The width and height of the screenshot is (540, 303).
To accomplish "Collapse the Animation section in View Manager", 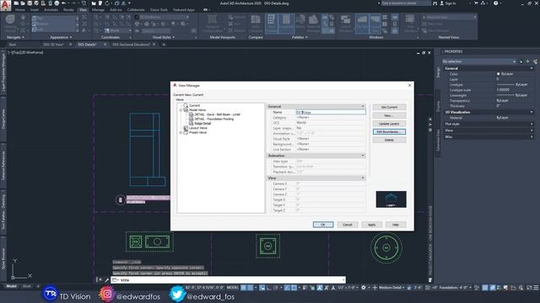I will 363,156.
